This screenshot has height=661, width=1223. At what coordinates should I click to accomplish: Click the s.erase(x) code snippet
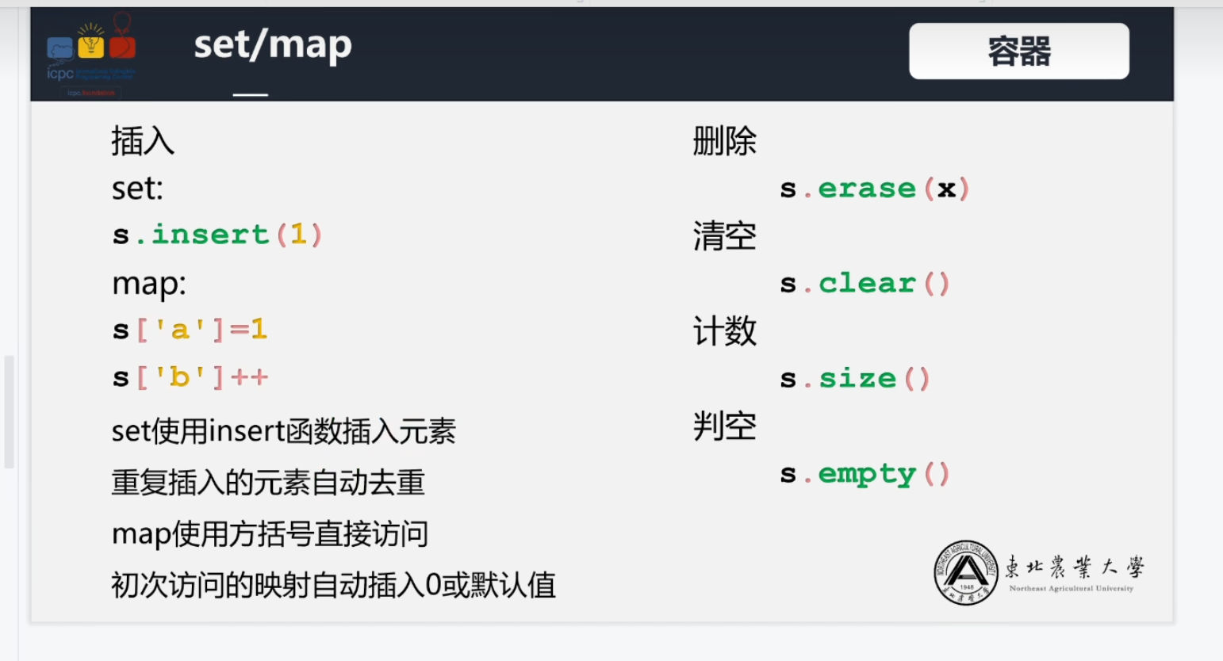point(874,189)
